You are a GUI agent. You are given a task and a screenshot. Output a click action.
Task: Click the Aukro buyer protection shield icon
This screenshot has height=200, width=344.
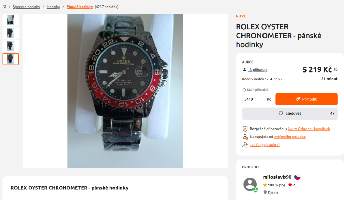click(x=245, y=129)
